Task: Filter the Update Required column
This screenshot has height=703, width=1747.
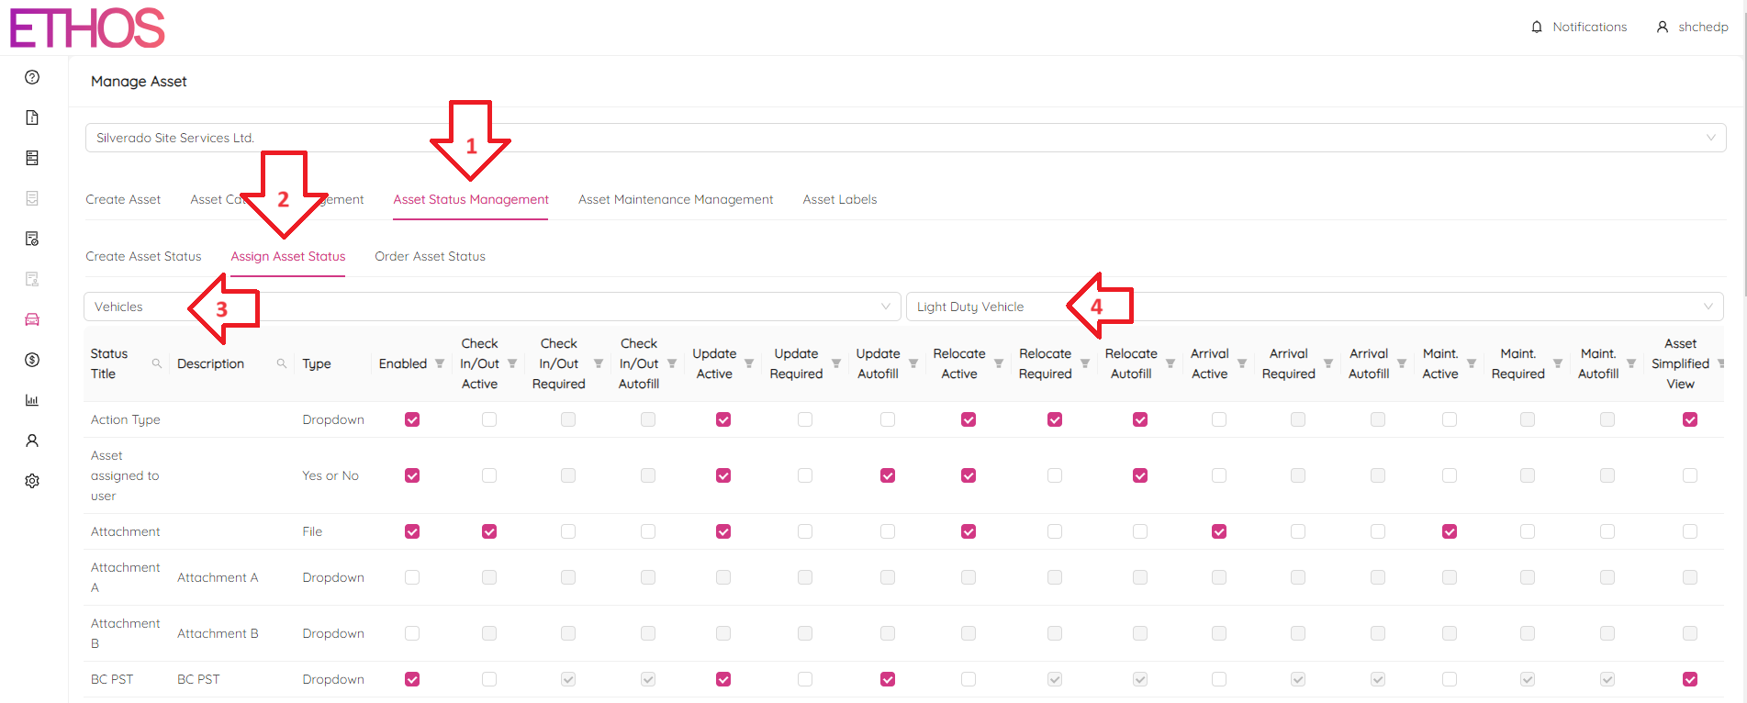Action: (836, 363)
